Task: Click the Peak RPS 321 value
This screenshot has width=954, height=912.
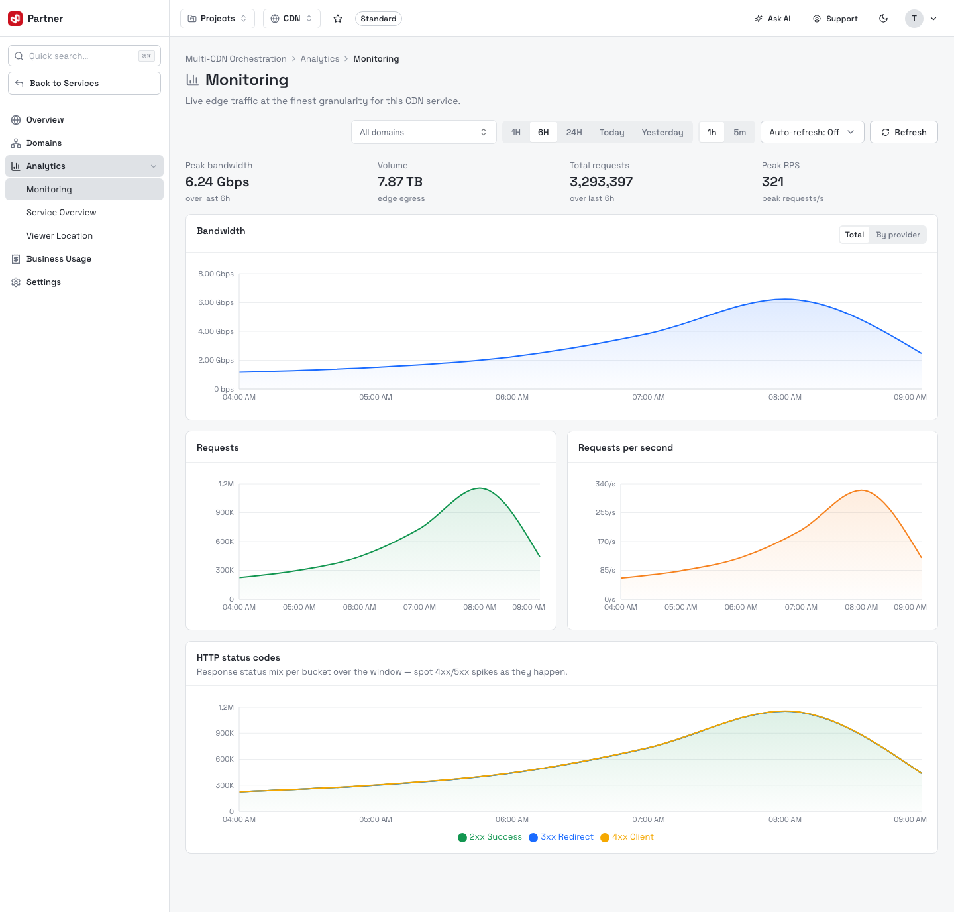Action: [772, 182]
